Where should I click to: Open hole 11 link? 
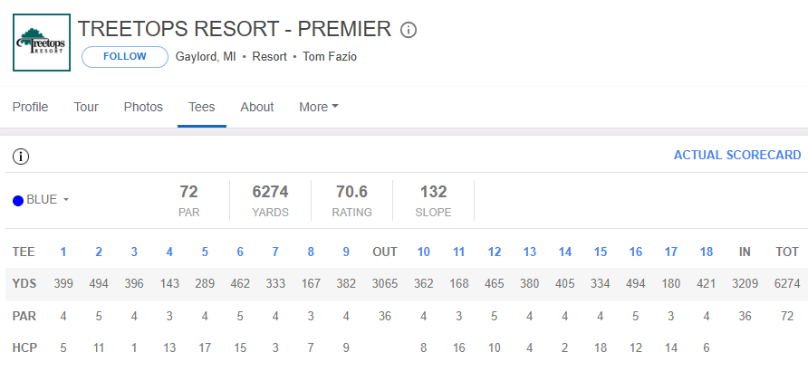(x=458, y=252)
